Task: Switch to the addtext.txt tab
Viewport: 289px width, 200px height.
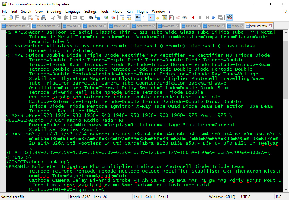Action: 144,26
